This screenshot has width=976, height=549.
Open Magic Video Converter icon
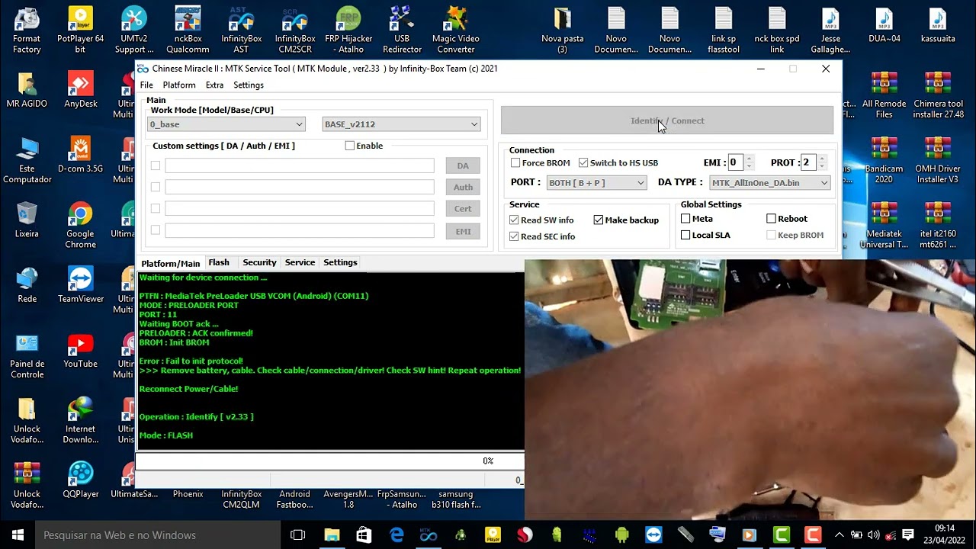(x=456, y=30)
